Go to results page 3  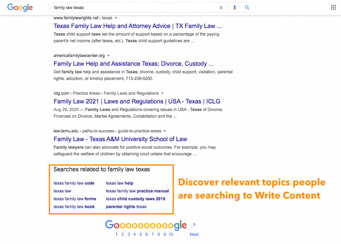(x=129, y=234)
